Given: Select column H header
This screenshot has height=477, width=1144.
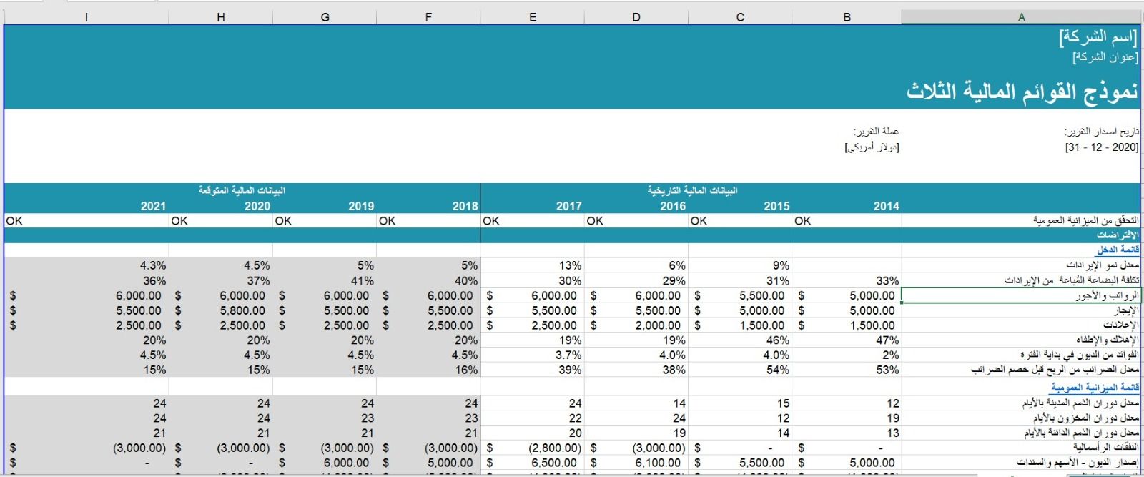Looking at the screenshot, I should 221,17.
